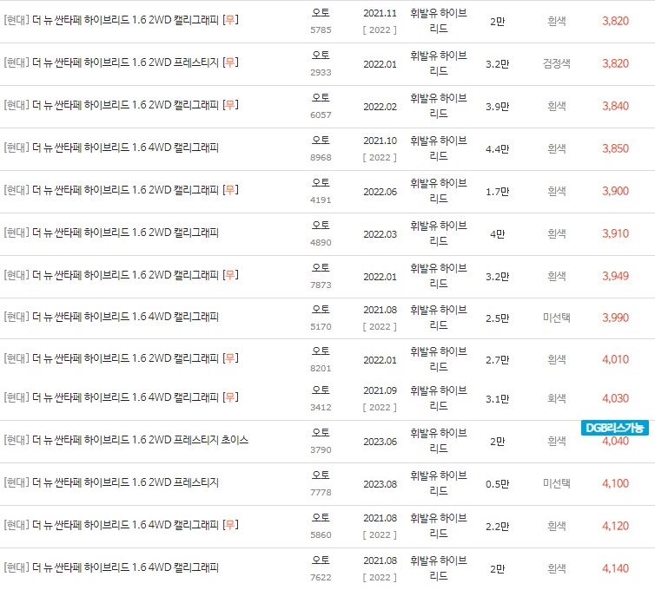Screen dimensions: 655x590
Task: Click the mileage value 0.5만
Action: [497, 484]
